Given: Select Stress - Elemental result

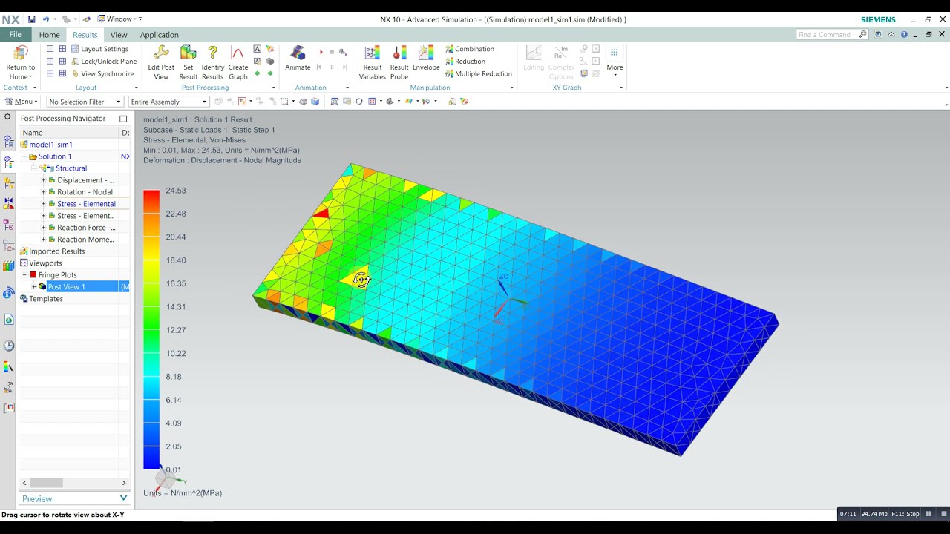Looking at the screenshot, I should 86,204.
